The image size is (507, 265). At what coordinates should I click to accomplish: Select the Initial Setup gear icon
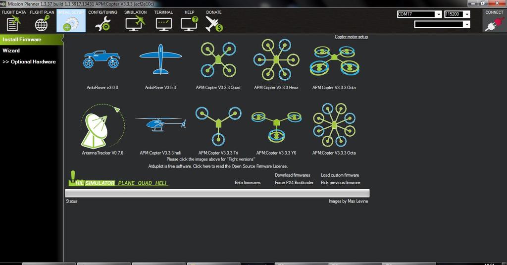(71, 24)
